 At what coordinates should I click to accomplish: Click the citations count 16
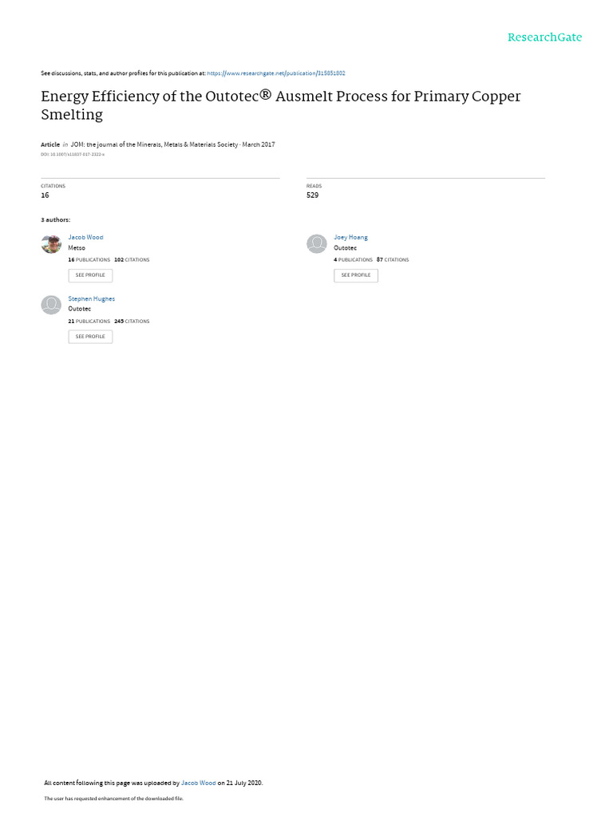(45, 195)
